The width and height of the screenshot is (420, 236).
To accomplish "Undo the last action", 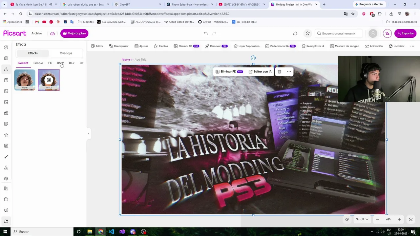I will [x=205, y=33].
